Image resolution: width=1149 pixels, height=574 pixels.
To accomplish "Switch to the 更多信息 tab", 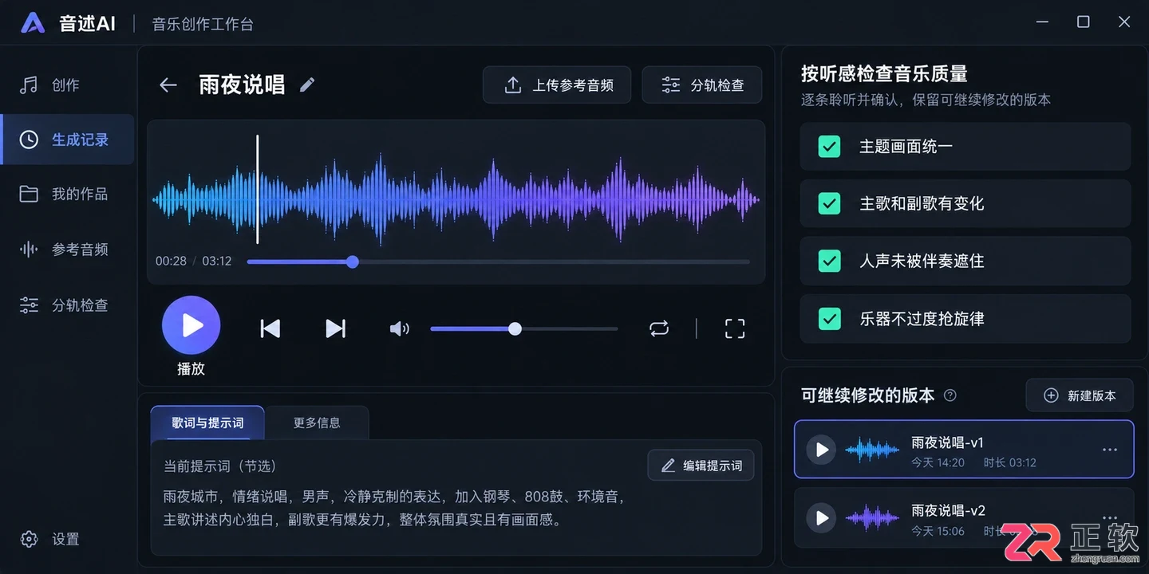I will [x=317, y=423].
